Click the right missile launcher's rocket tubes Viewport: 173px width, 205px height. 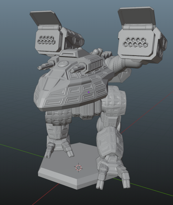tap(135, 42)
